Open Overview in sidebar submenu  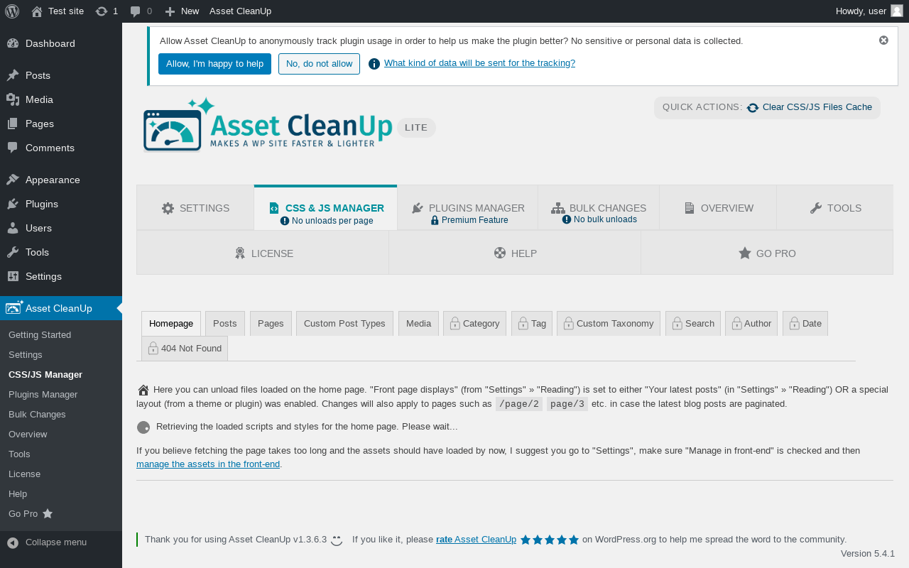[x=28, y=434]
